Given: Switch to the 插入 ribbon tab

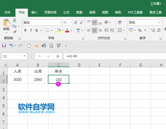Looking at the screenshot, I should coord(34,12).
